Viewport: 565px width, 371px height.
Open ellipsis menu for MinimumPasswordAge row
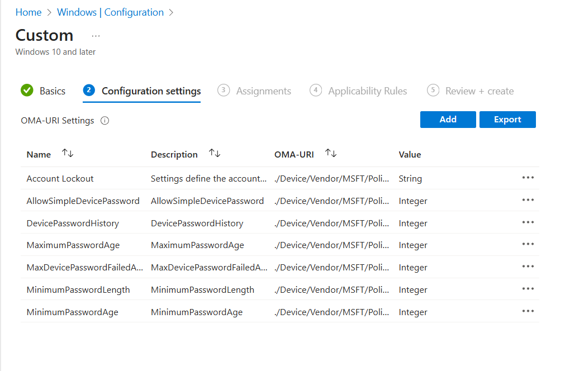[528, 311]
